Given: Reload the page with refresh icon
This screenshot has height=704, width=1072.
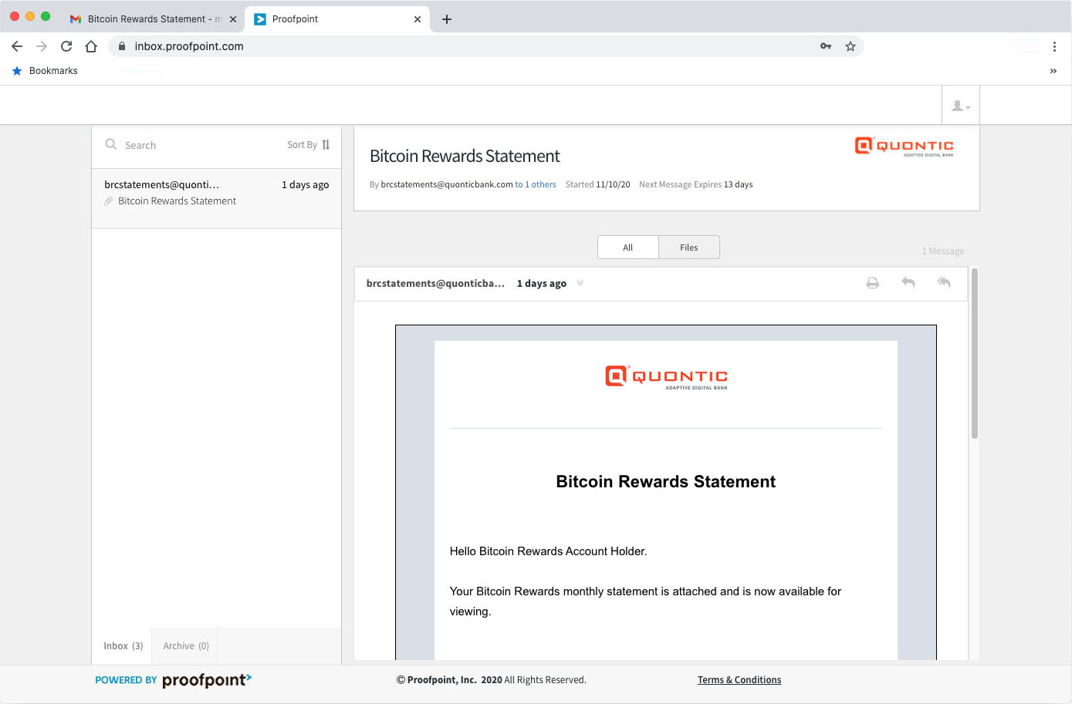Looking at the screenshot, I should click(66, 46).
